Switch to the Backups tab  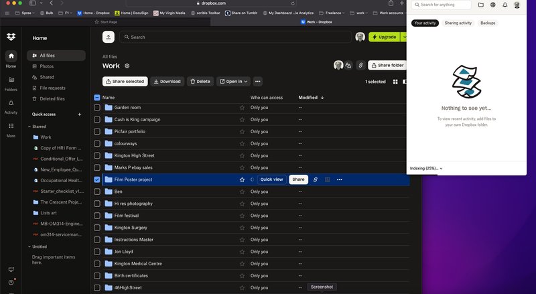coord(488,23)
